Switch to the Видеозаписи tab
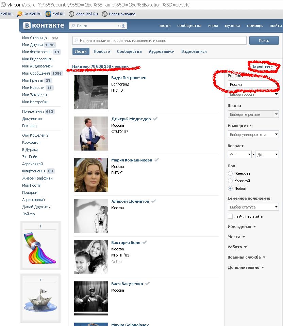This screenshot has width=283, height=326. (x=194, y=51)
